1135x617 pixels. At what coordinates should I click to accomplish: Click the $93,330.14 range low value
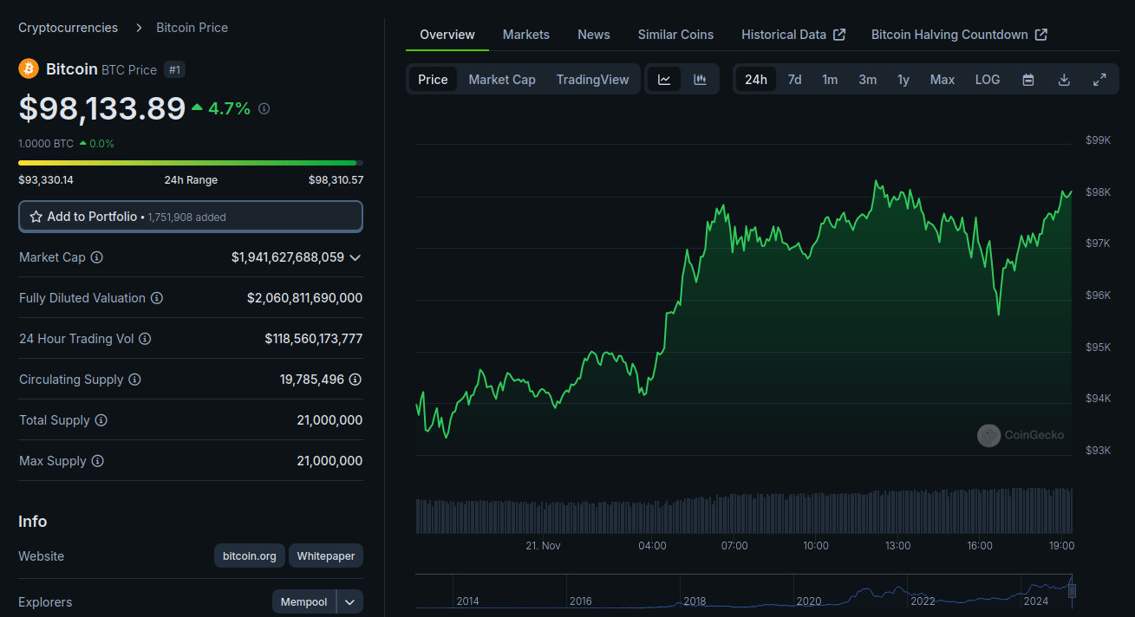click(x=46, y=180)
